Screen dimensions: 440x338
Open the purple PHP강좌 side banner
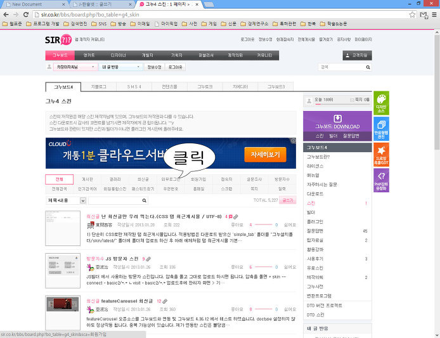[381, 181]
